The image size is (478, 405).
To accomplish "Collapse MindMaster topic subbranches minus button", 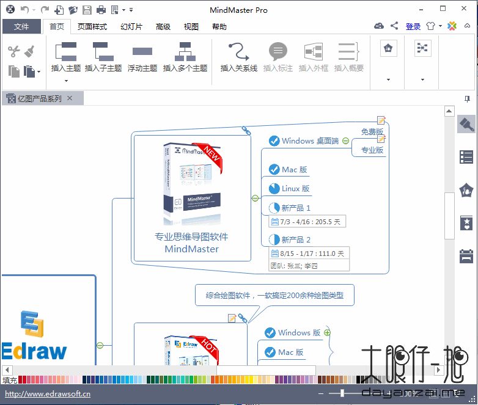I will (255, 199).
